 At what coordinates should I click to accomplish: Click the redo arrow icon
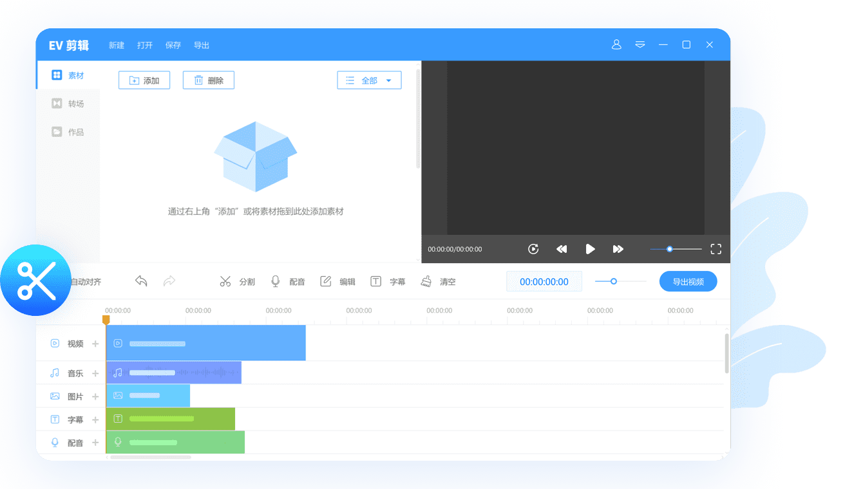point(169,281)
